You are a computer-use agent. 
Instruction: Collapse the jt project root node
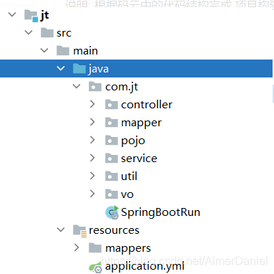click(12, 14)
